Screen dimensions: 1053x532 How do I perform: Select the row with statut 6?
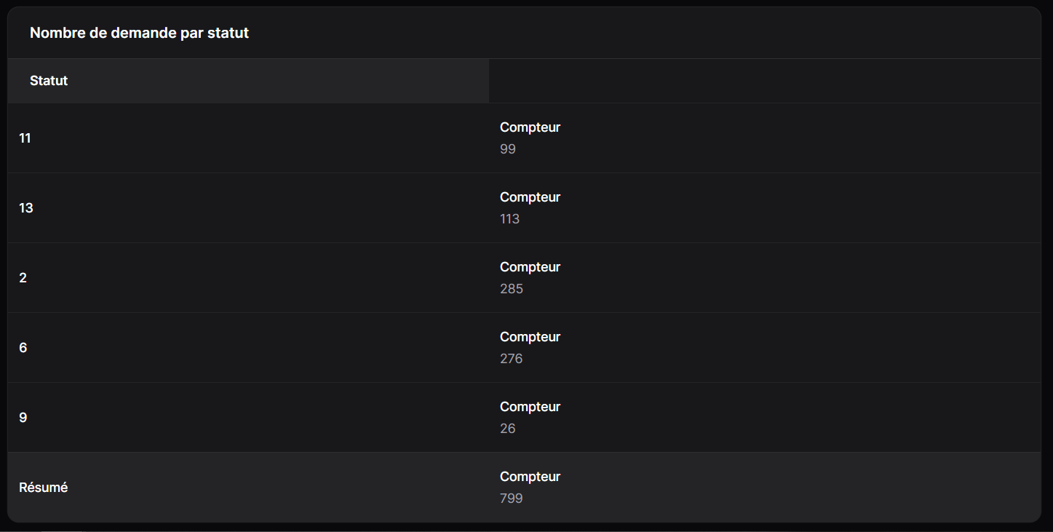(524, 348)
